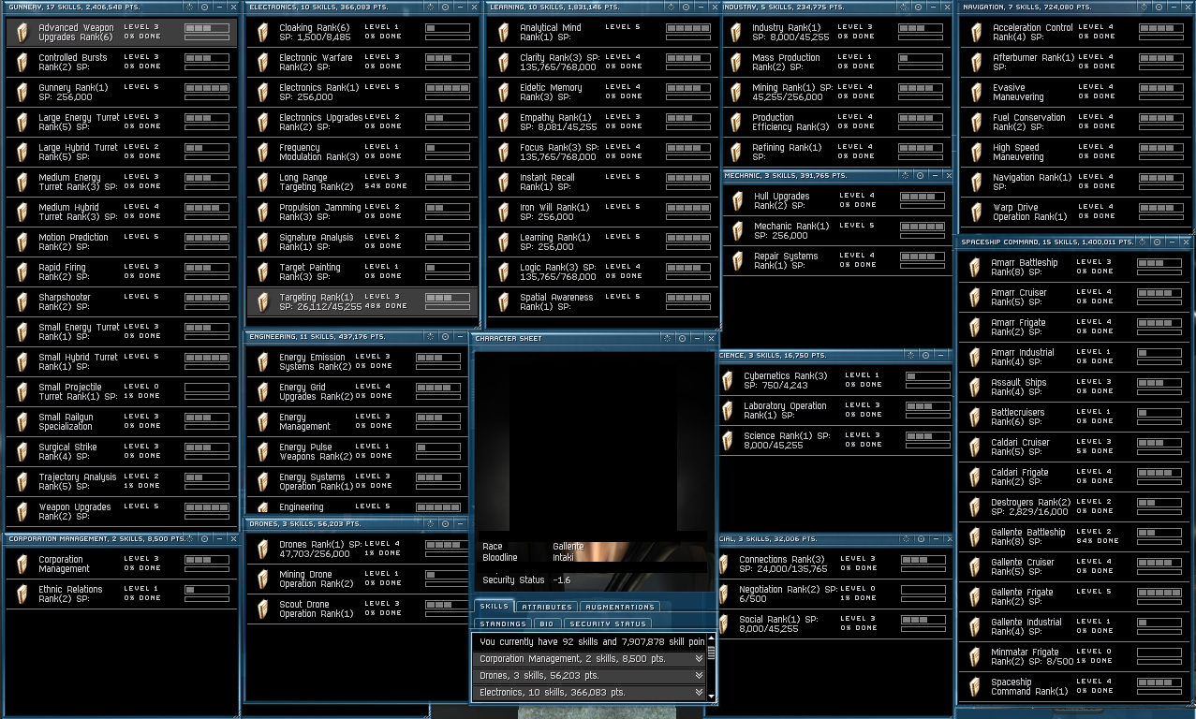1196x719 pixels.
Task: Select the Small Projectile Turret skill row
Action: pos(122,392)
